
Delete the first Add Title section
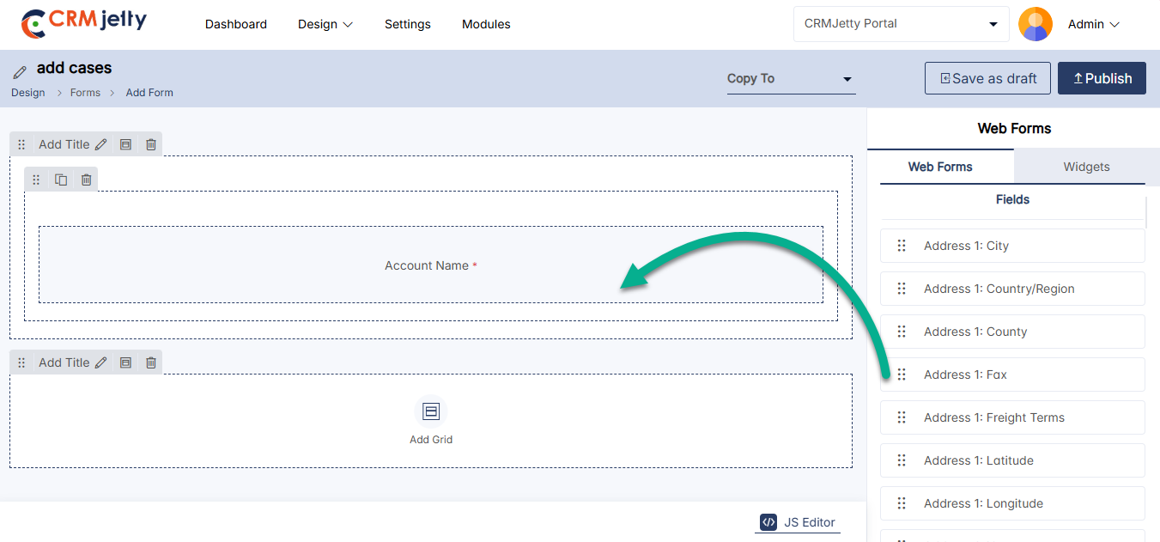(151, 145)
